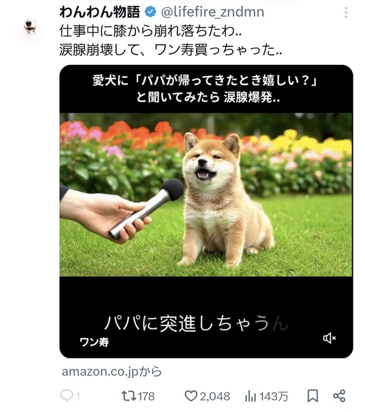Open the amazon.co.jp source link
Image resolution: width=365 pixels, height=412 pixels.
click(112, 371)
